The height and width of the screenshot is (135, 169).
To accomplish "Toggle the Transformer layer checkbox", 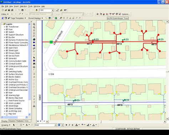I will [x=7, y=27].
